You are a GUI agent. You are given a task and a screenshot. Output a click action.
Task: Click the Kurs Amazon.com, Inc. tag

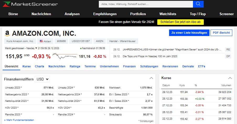20,41
